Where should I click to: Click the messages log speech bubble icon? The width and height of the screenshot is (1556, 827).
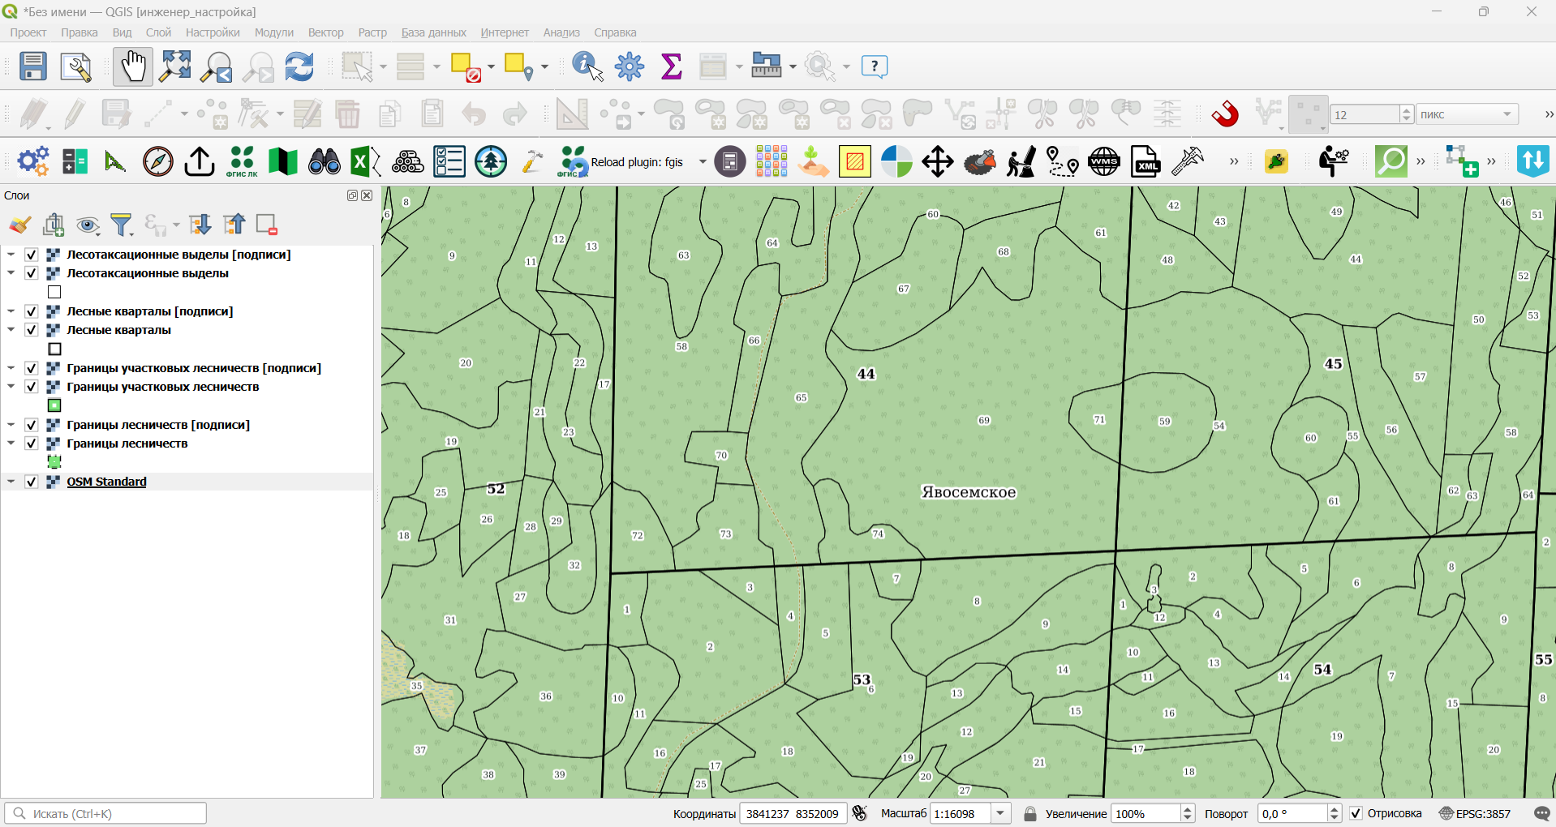[x=1542, y=813]
